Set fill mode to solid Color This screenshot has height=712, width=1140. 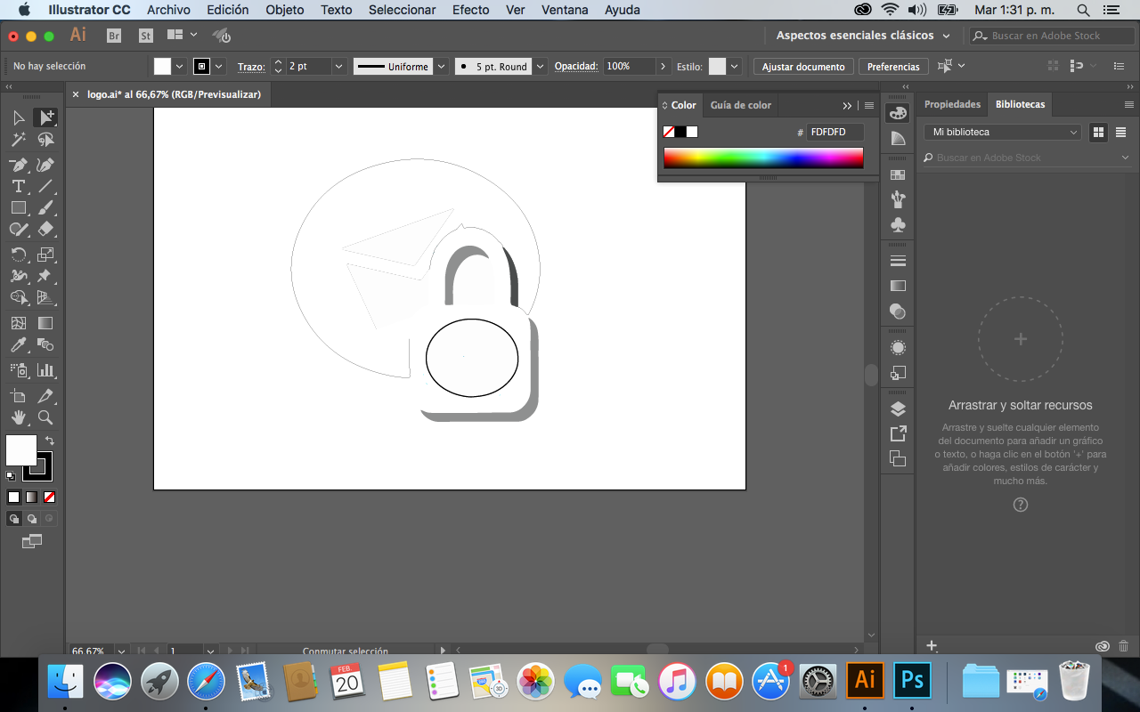[x=13, y=497]
